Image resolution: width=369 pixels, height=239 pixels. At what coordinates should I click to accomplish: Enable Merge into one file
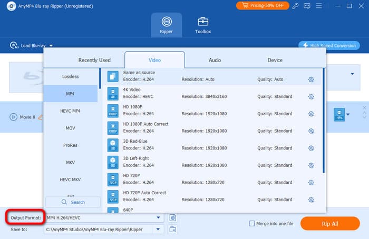pos(252,224)
